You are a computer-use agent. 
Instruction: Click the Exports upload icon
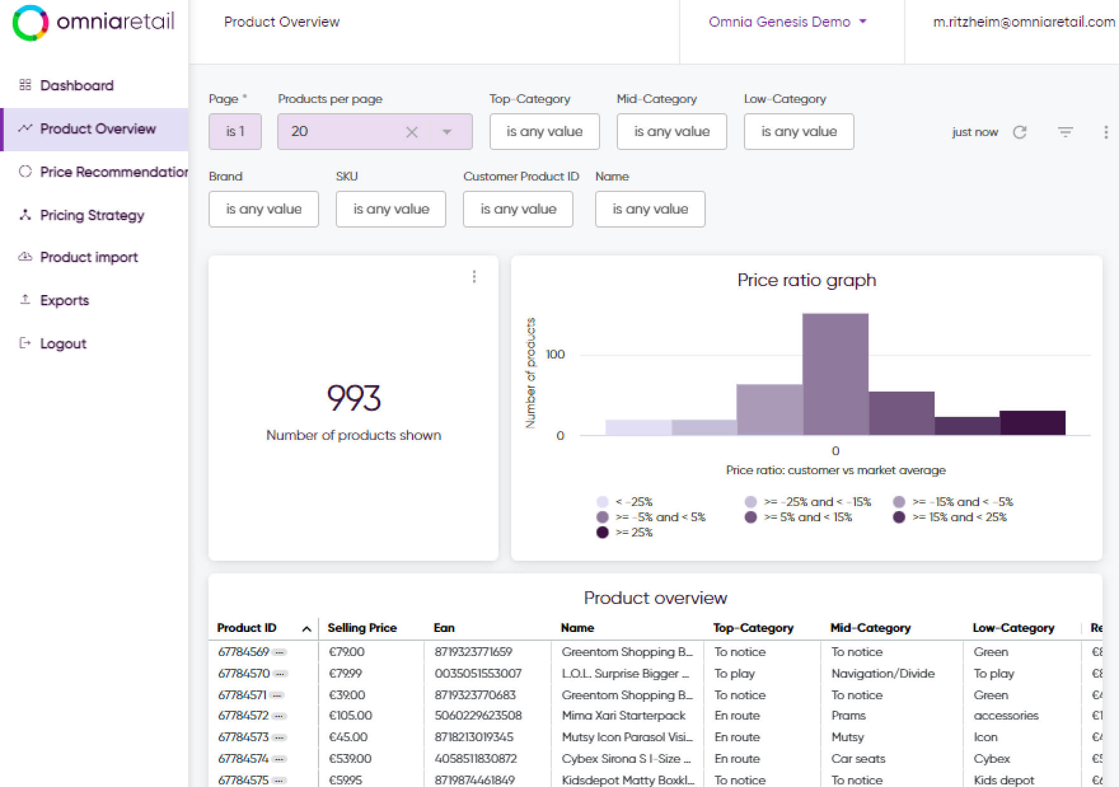pyautogui.click(x=25, y=299)
